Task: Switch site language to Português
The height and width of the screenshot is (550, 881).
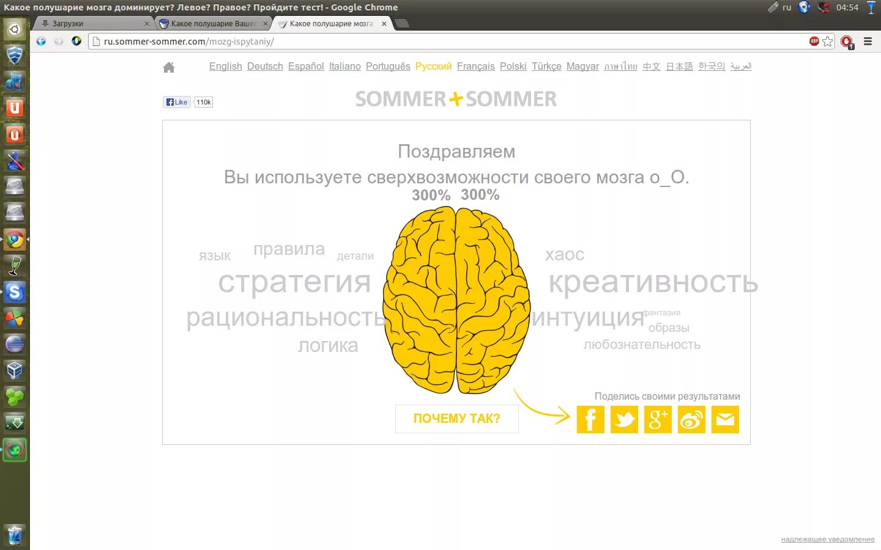Action: [x=388, y=66]
